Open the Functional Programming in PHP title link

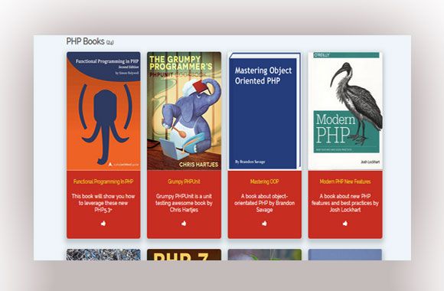(103, 181)
